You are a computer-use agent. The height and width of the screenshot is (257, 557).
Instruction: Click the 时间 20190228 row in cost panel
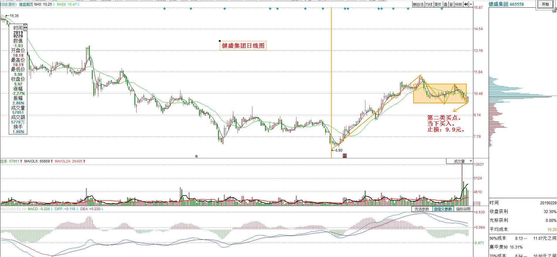[523, 203]
